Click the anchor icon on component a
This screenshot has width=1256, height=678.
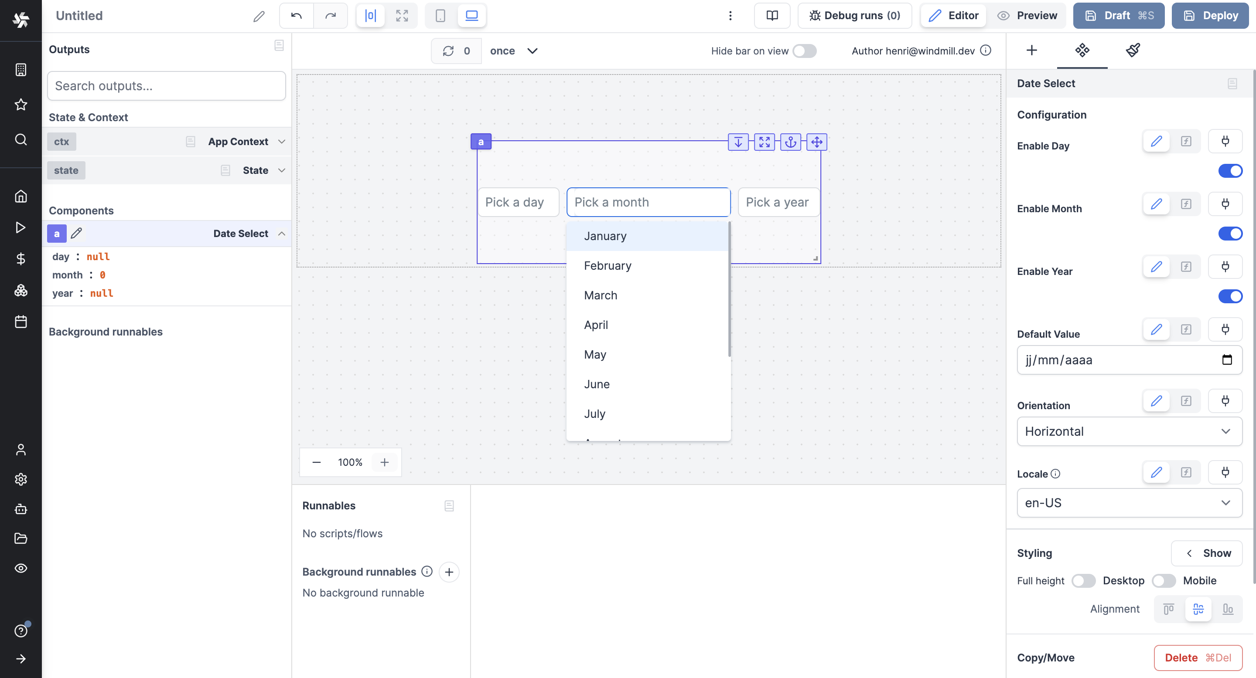click(x=790, y=142)
